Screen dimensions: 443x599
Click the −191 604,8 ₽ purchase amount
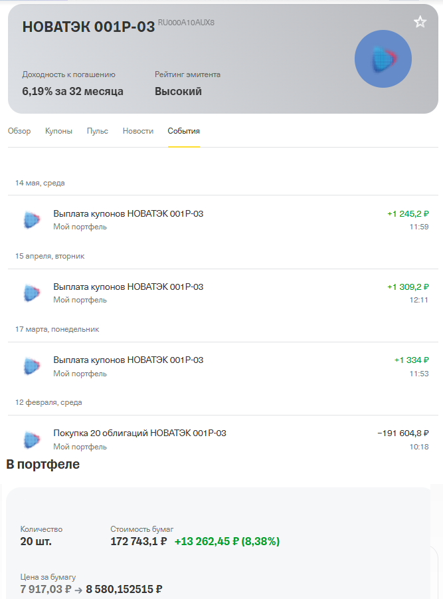pos(403,433)
